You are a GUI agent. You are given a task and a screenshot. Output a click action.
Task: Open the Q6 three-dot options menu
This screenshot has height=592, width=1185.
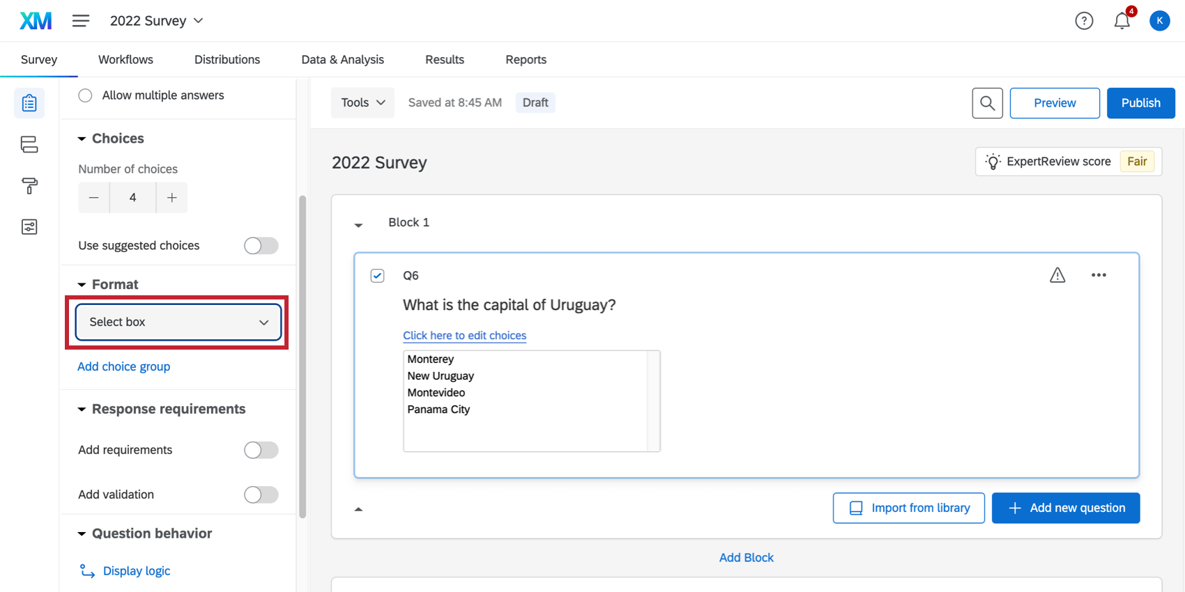pos(1099,275)
